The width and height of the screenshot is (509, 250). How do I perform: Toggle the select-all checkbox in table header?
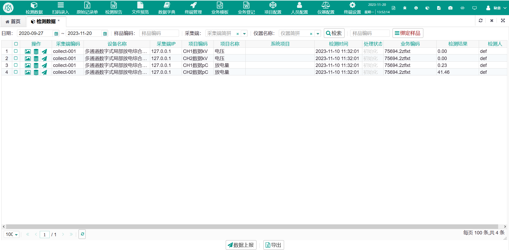(16, 44)
